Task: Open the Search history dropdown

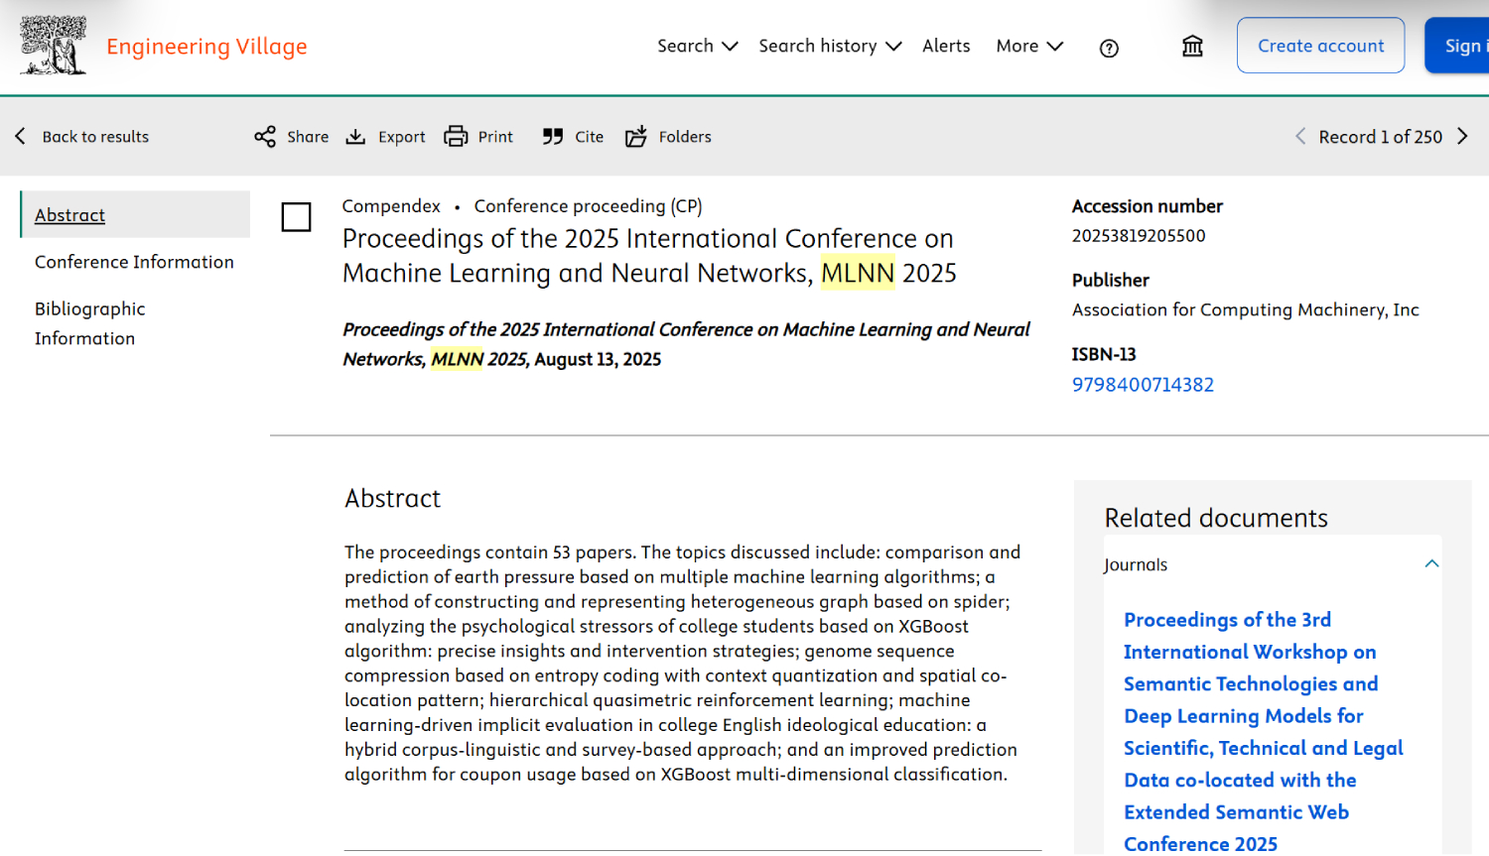Action: pyautogui.click(x=829, y=46)
